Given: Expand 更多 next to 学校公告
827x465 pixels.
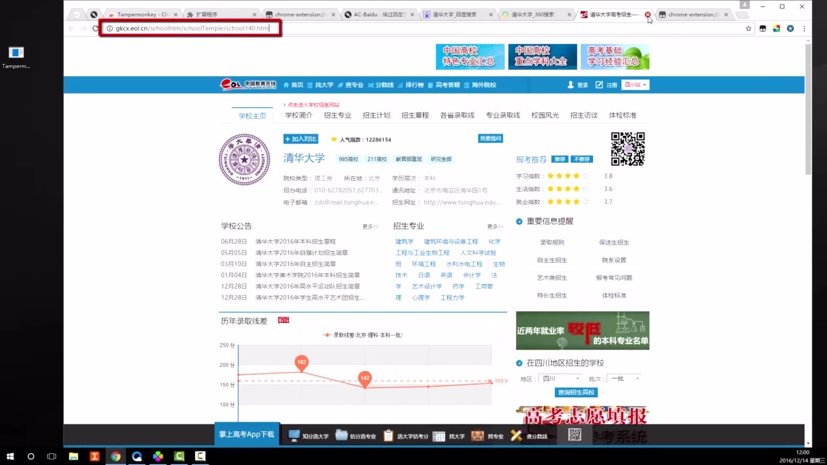Looking at the screenshot, I should pyautogui.click(x=370, y=227).
